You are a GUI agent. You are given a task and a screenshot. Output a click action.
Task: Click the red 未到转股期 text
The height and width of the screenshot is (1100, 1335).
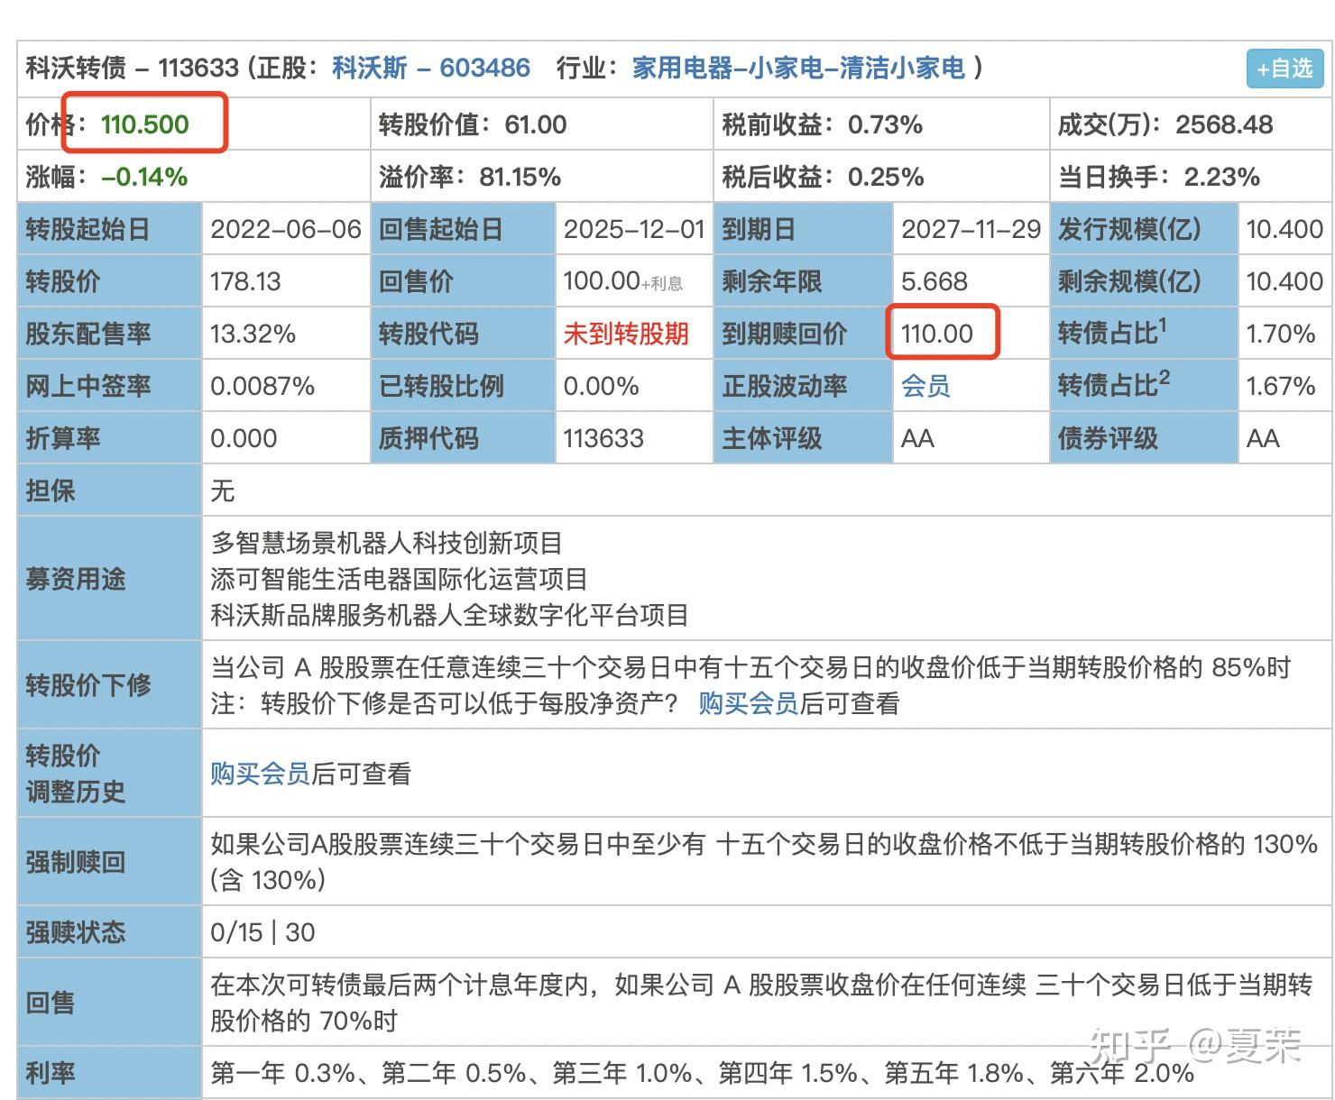point(626,334)
